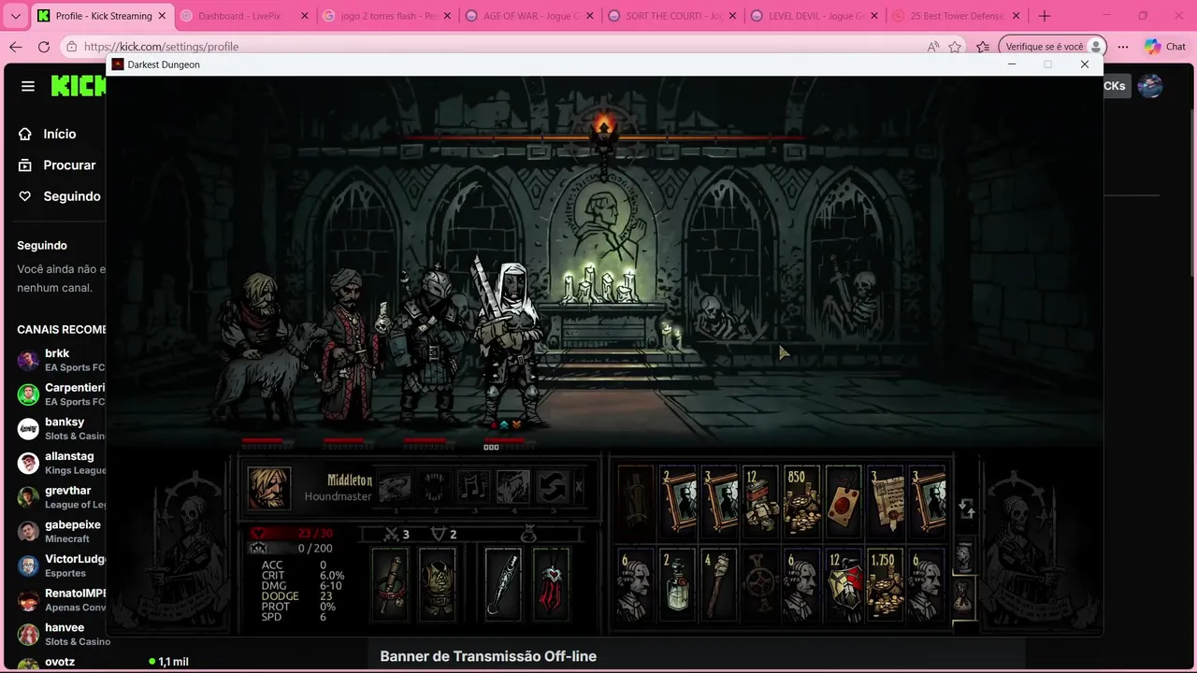This screenshot has height=673, width=1197.
Task: Select the deed scroll with quantity 3
Action: coord(885,500)
